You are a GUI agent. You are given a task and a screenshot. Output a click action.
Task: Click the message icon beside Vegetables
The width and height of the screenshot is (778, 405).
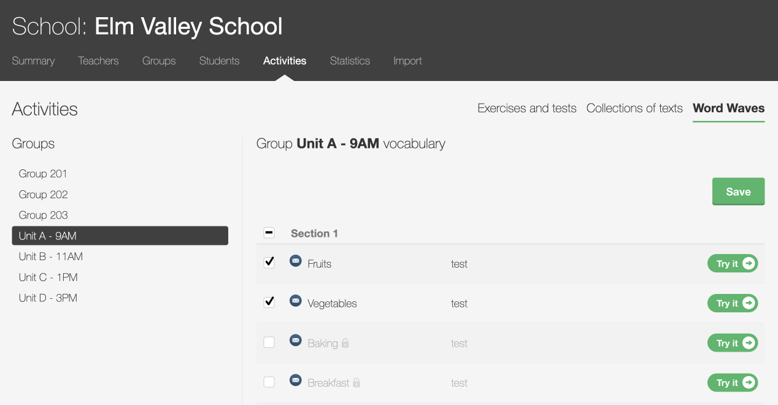[x=295, y=301]
